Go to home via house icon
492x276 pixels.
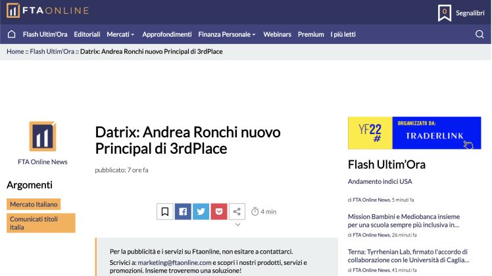[12, 34]
